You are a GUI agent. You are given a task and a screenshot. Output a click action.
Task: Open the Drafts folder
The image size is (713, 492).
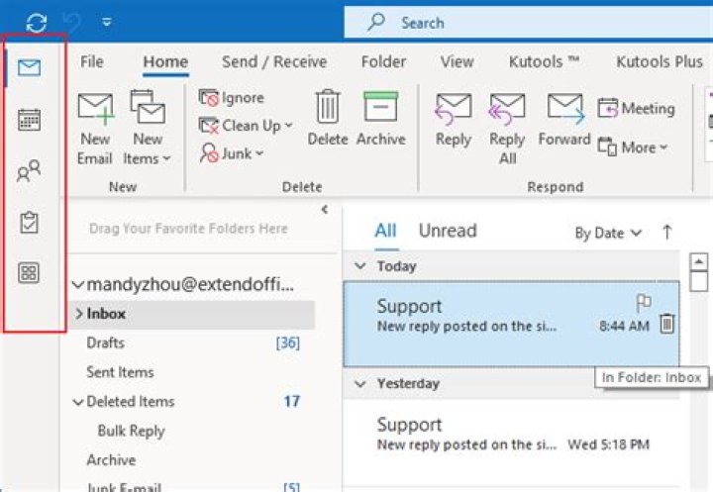(105, 343)
